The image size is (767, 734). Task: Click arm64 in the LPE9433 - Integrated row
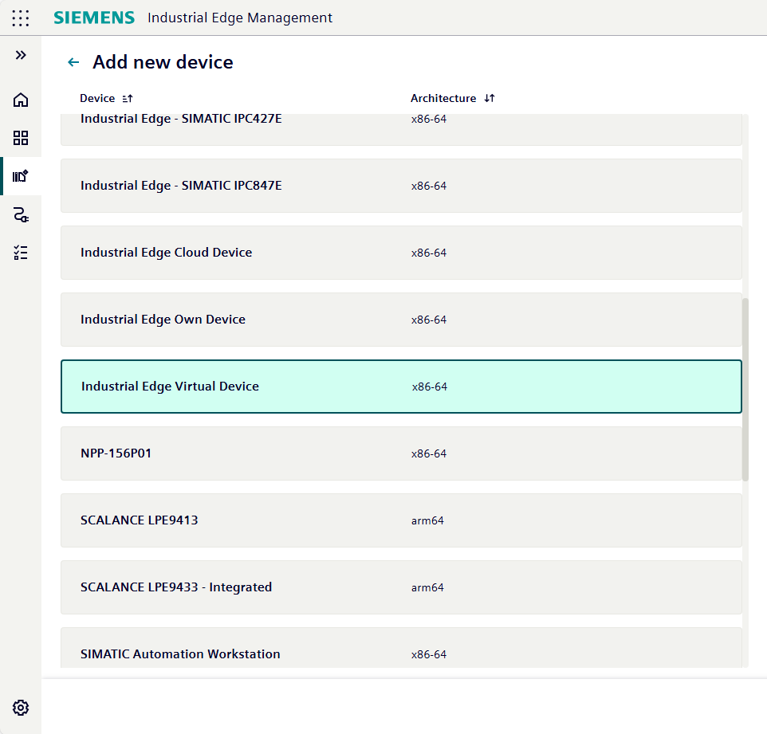coord(427,588)
